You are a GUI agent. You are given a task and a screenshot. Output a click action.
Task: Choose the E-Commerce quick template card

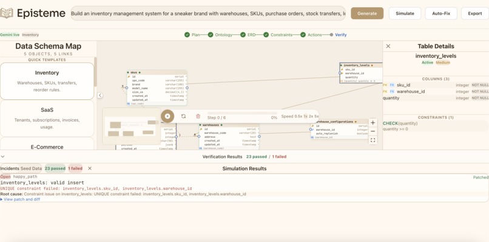[47, 144]
